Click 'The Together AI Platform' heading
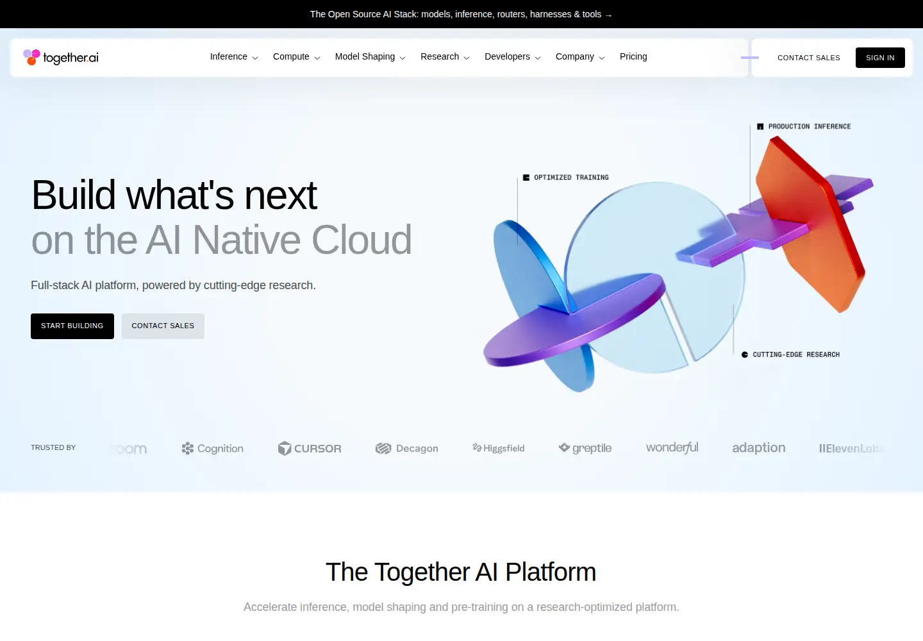923x641 pixels. coord(461,572)
